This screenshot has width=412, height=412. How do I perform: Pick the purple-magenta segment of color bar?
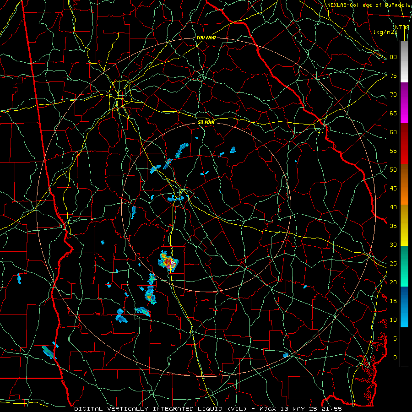click(x=404, y=103)
